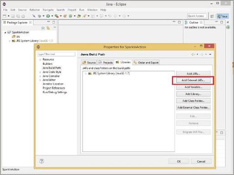Expand JRE System Library in build path list
Viewport: 234px width, 175px height.
(85, 73)
